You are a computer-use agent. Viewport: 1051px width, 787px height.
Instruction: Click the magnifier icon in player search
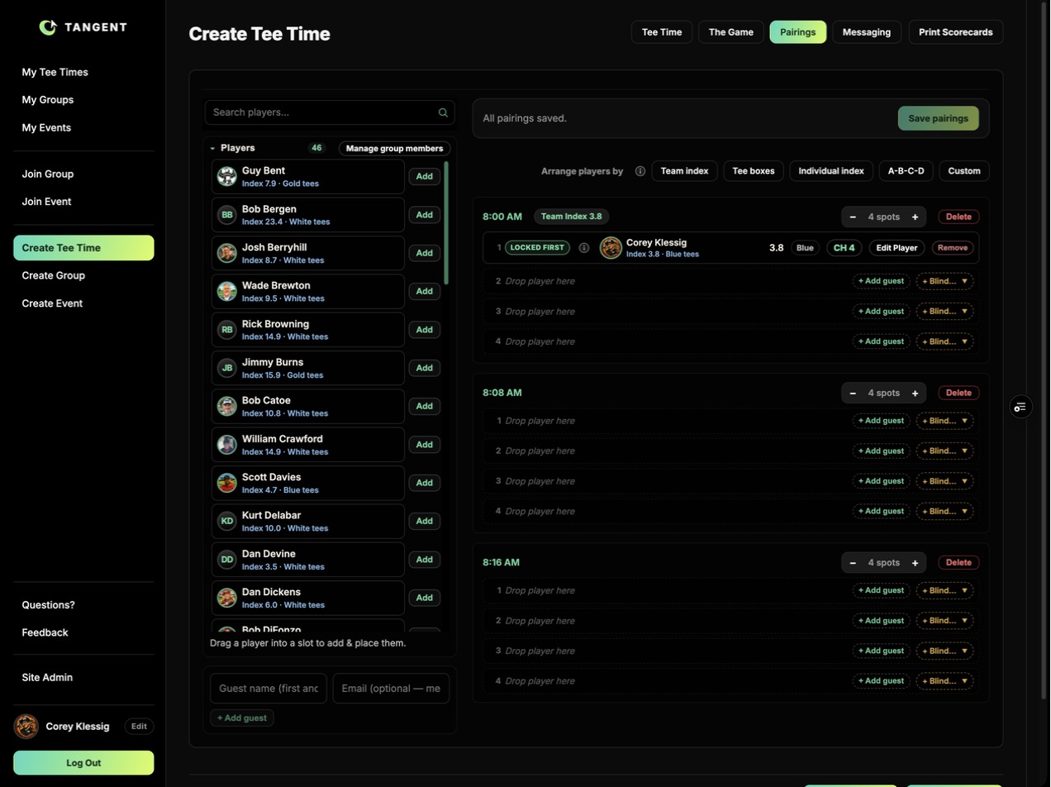click(443, 112)
